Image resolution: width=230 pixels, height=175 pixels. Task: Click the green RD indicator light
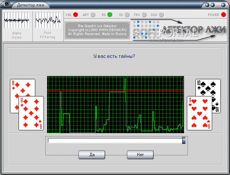click(x=110, y=15)
